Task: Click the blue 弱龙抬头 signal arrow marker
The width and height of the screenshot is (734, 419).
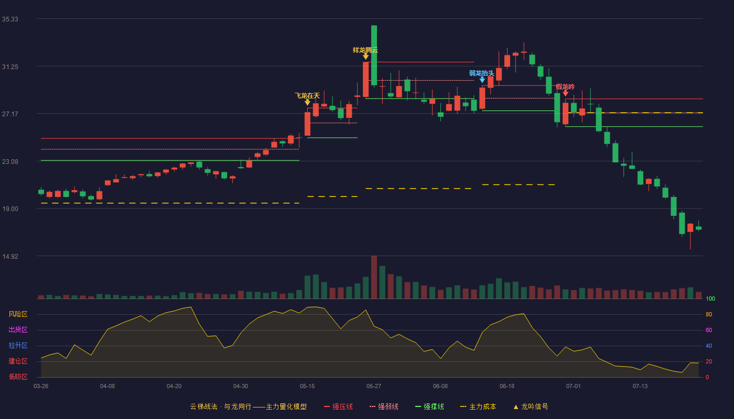Action: (x=482, y=80)
